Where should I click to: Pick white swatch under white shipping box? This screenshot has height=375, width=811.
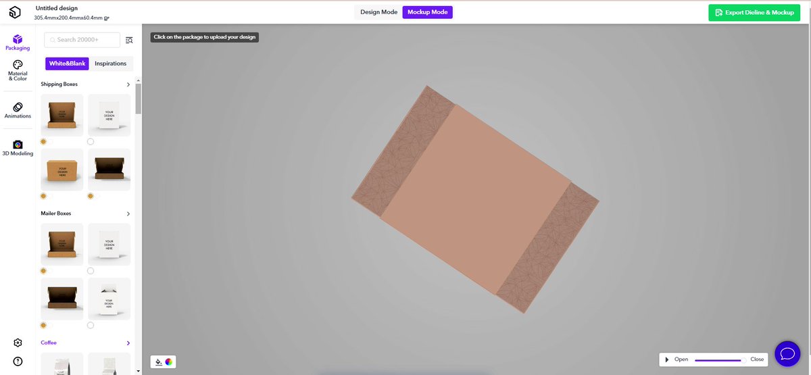click(x=91, y=141)
